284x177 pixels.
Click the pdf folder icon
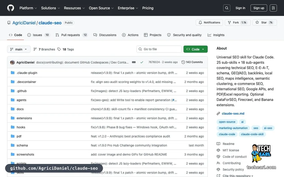[x=13, y=136]
